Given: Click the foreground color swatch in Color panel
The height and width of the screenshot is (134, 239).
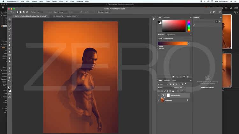Looking at the screenshot, I should 159,22.
